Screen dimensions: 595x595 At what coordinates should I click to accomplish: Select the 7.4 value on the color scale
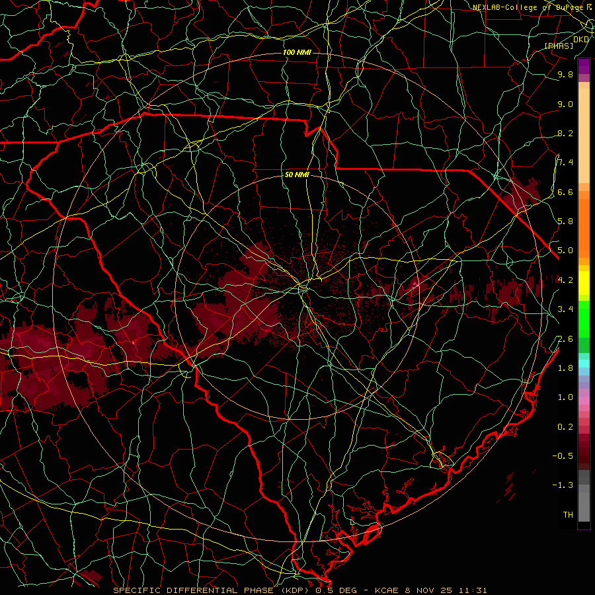point(565,163)
